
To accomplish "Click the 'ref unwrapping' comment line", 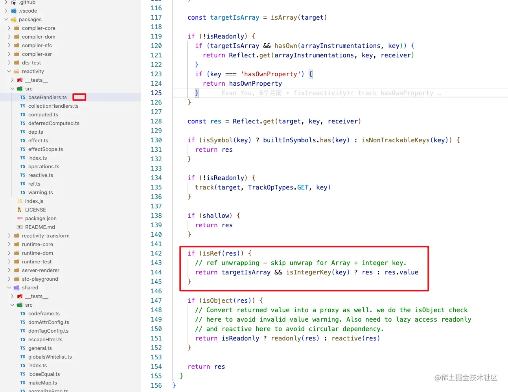I will click(x=301, y=263).
